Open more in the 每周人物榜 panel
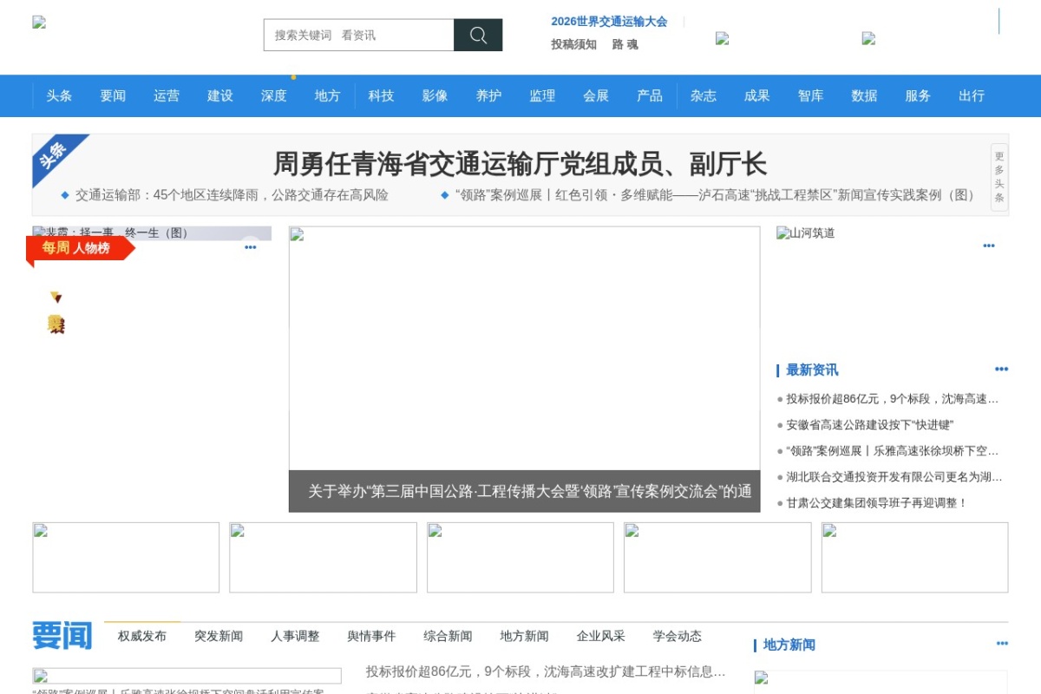This screenshot has height=694, width=1041. (x=251, y=247)
